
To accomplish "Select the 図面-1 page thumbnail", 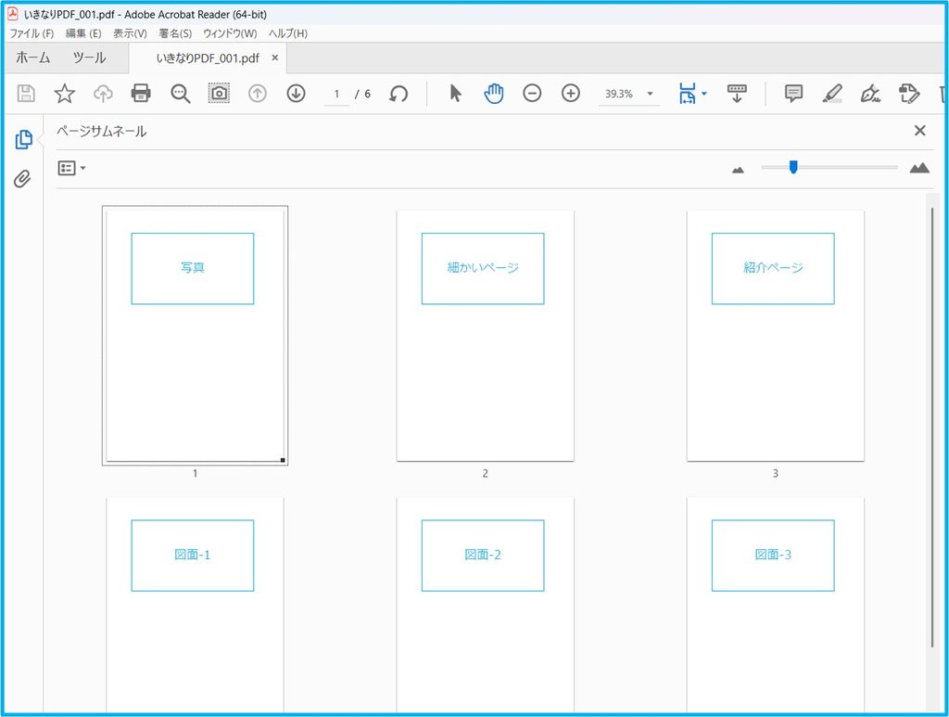I will (195, 606).
